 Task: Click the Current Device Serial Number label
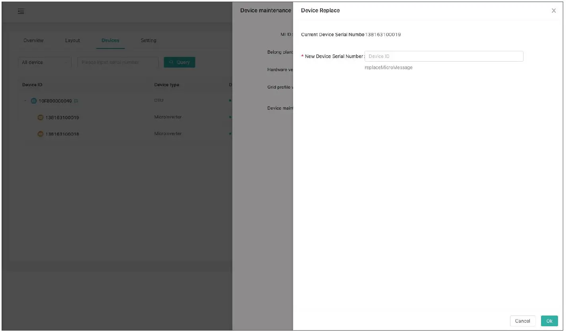tap(333, 35)
